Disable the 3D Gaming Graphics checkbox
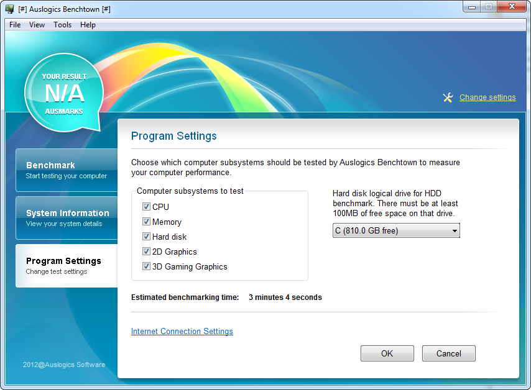 (146, 266)
